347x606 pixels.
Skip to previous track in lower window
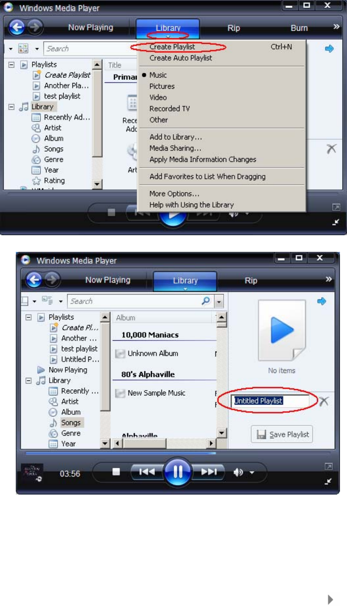coord(147,472)
